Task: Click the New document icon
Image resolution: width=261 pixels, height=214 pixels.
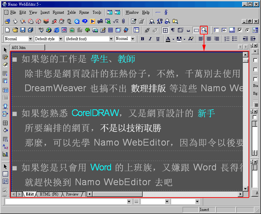Action: tap(7, 30)
